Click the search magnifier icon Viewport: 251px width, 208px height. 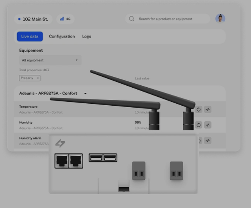coord(132,19)
